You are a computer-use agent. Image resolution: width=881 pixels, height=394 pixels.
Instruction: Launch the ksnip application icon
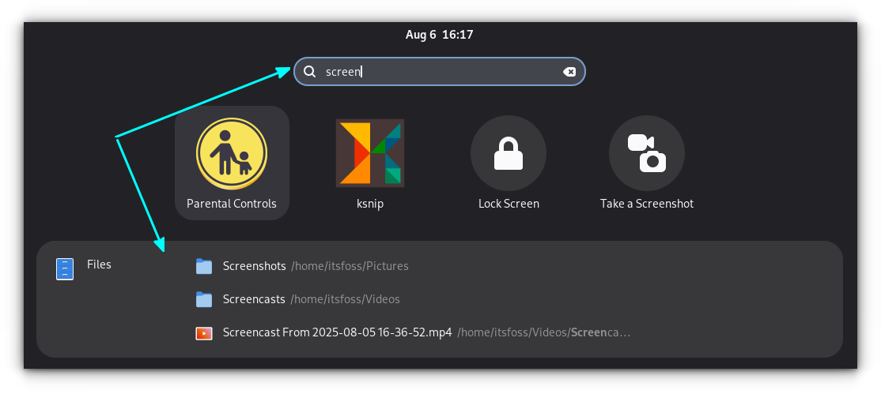[369, 152]
